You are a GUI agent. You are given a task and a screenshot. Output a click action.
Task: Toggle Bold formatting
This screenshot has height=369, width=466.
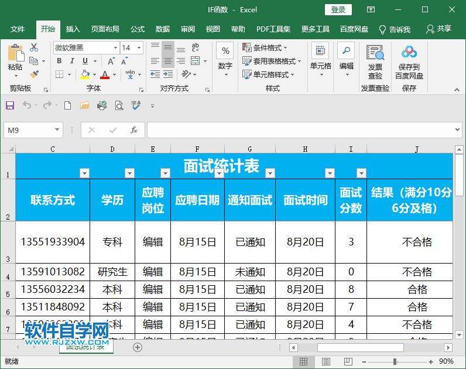pyautogui.click(x=60, y=61)
